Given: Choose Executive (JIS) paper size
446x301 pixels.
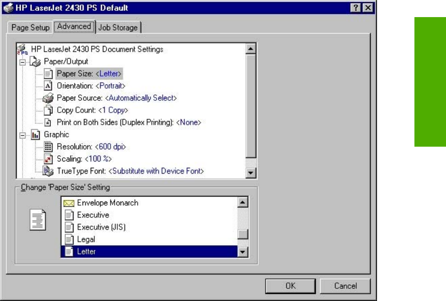Looking at the screenshot, I should click(x=150, y=227).
